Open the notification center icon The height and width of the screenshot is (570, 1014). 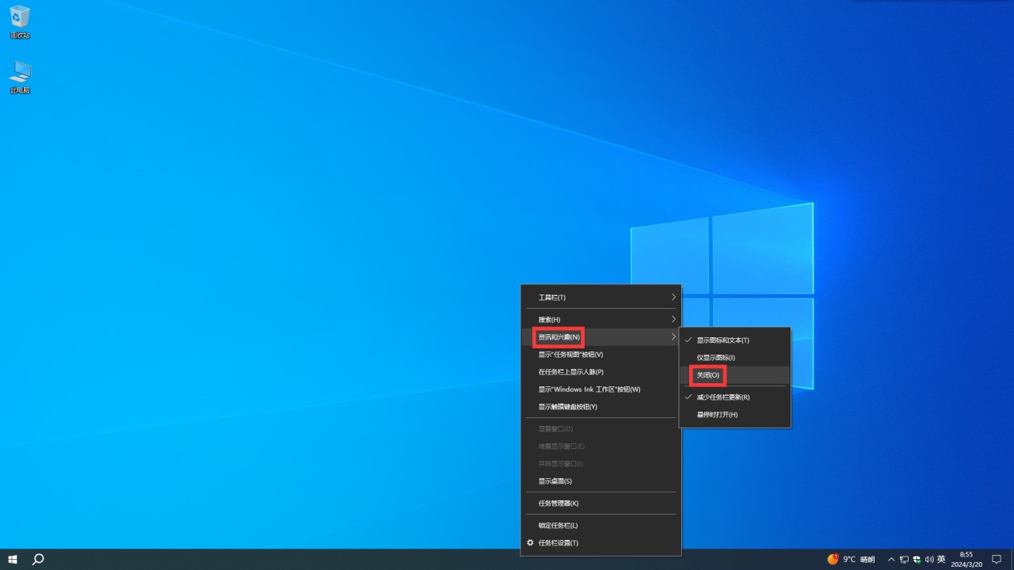click(x=997, y=559)
